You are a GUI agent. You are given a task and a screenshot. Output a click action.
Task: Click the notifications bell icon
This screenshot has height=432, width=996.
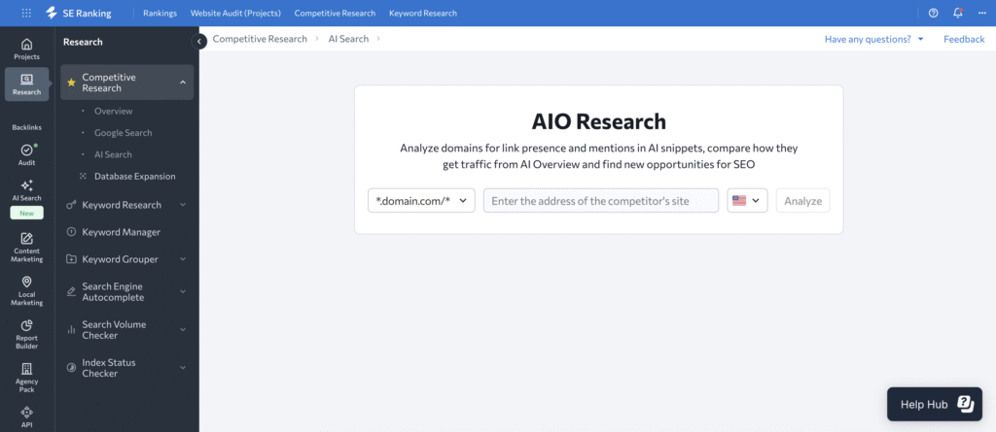pyautogui.click(x=958, y=13)
